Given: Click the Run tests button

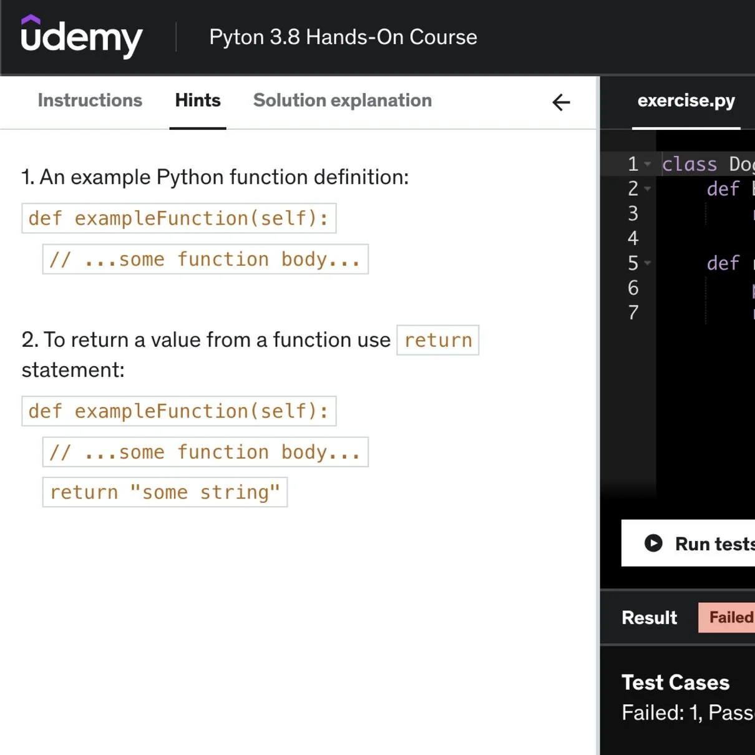Looking at the screenshot, I should point(688,543).
